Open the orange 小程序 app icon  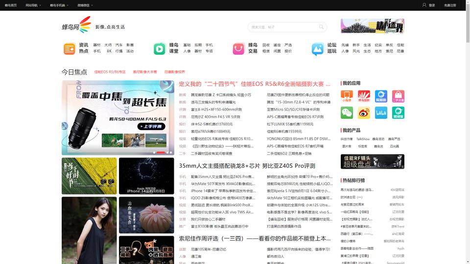click(347, 96)
